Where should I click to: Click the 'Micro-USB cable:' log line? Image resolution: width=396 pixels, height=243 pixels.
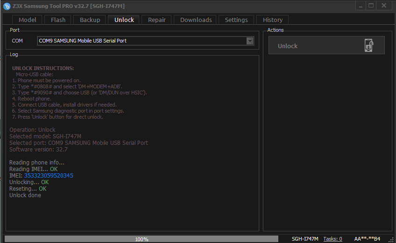point(35,74)
